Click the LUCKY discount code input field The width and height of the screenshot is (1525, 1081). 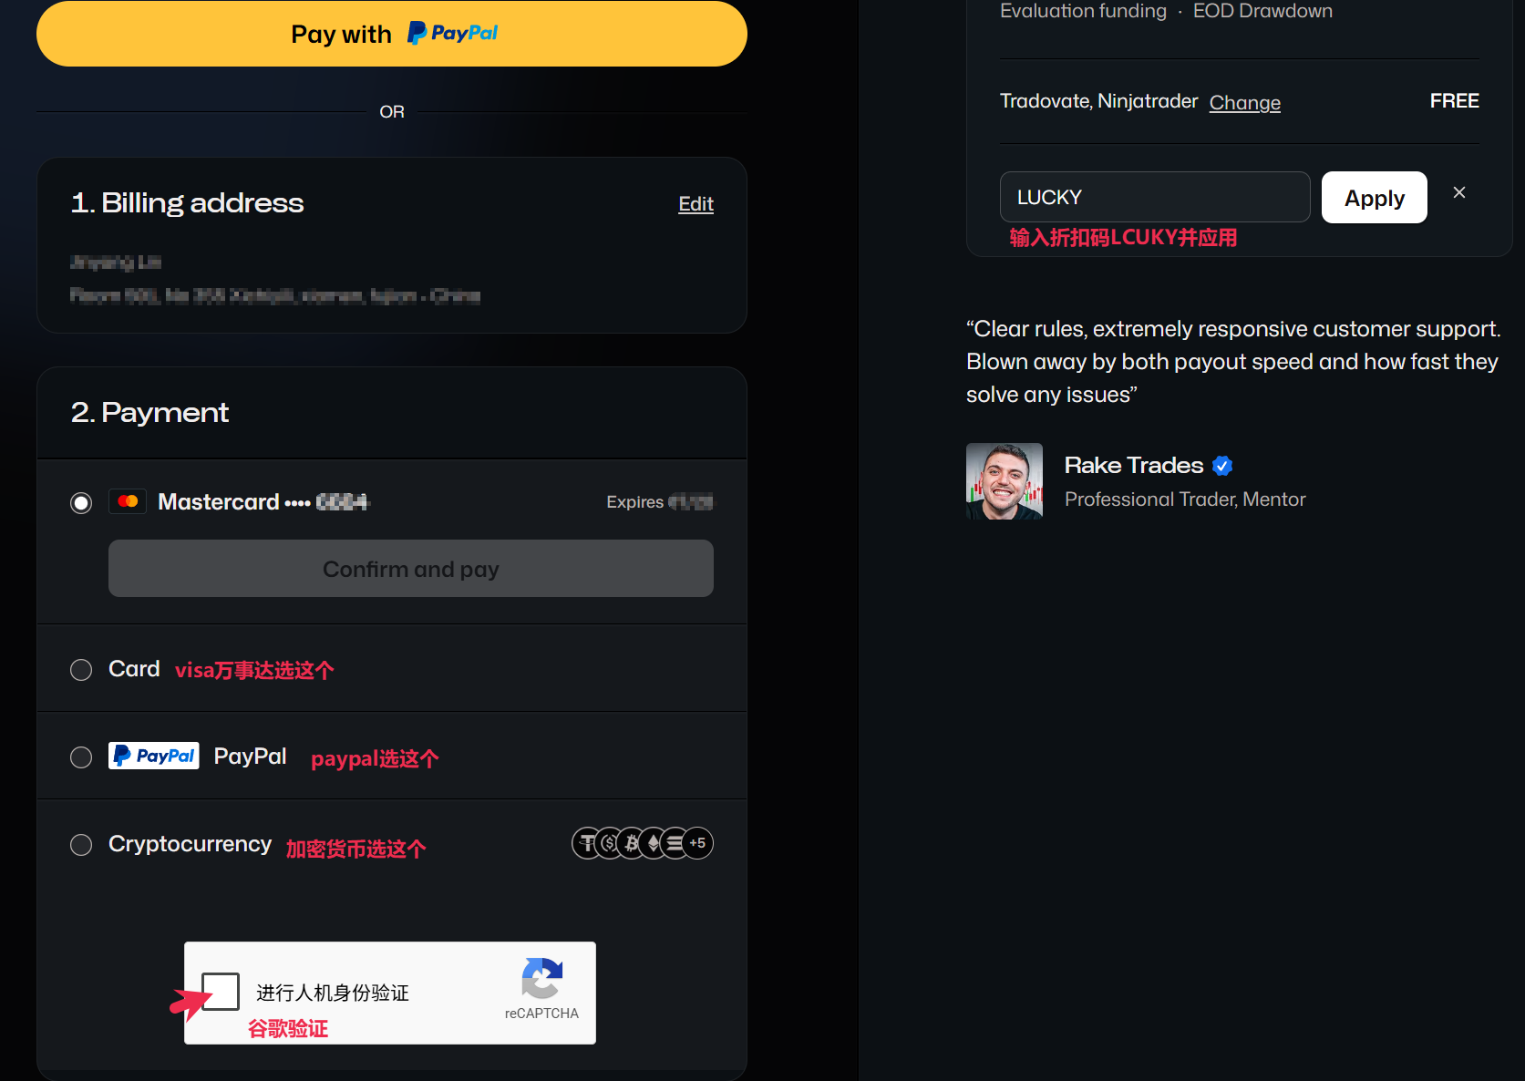click(1155, 197)
